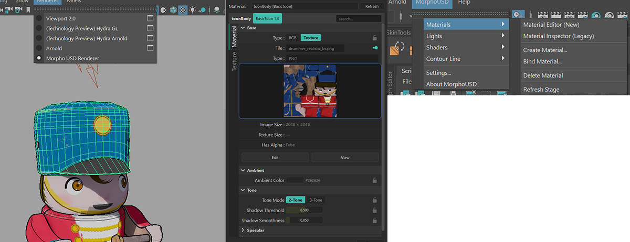Click the Shadow Smoothness slider
Image resolution: width=630 pixels, height=242 pixels.
[304, 221]
